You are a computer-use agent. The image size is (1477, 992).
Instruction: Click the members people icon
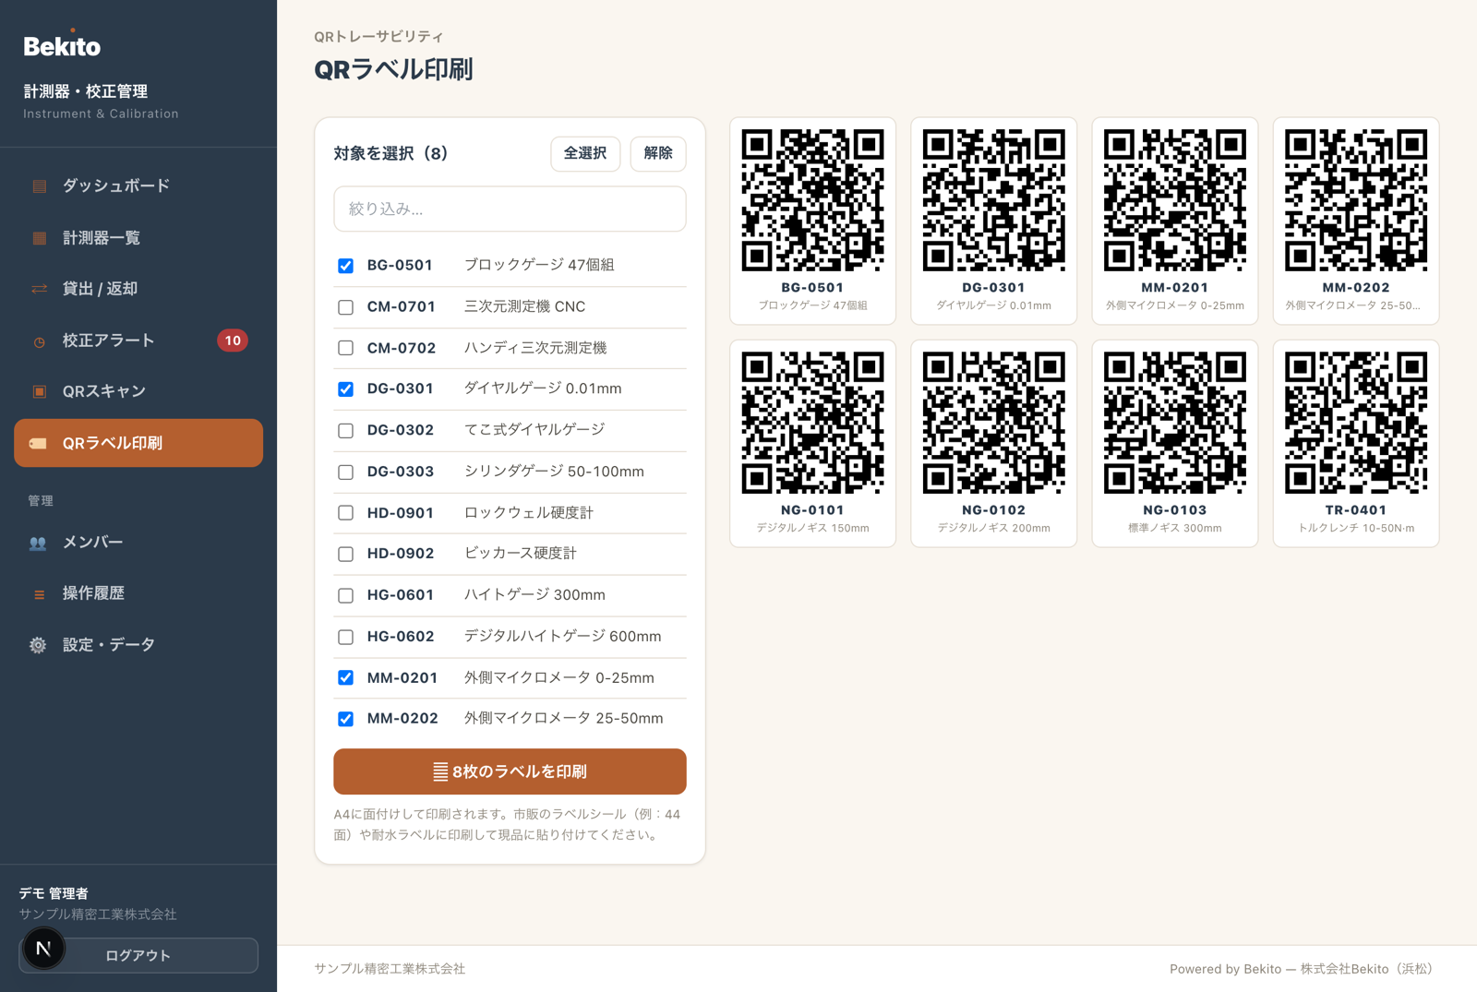(38, 543)
